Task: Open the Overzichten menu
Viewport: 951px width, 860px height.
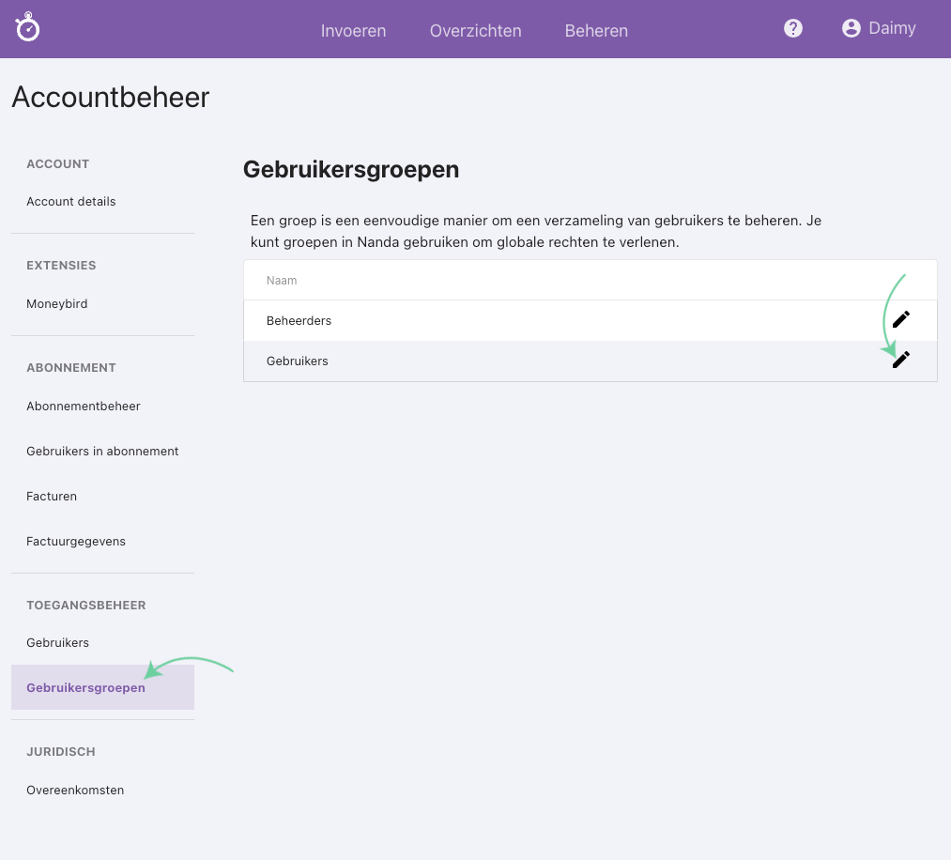Action: tap(475, 31)
